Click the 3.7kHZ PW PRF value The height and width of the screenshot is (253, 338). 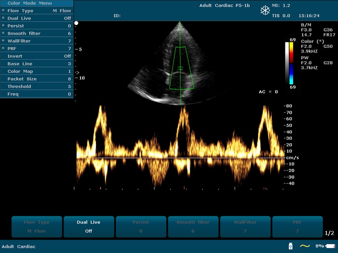tap(310, 68)
